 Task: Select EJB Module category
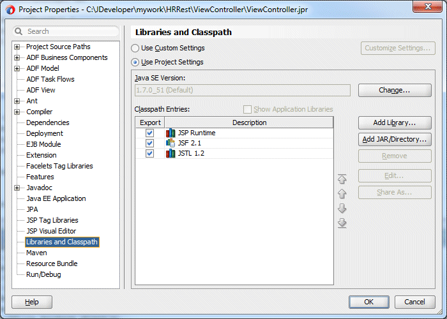pos(43,144)
